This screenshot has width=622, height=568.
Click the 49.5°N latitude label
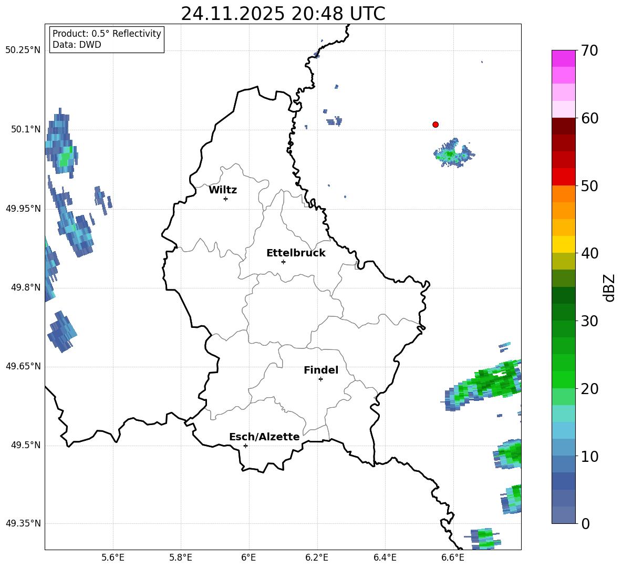click(x=25, y=445)
